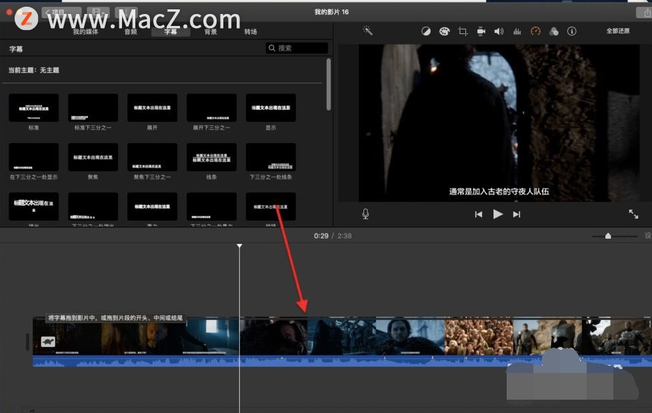Select the 展开 title style
This screenshot has height=413, width=652.
click(x=152, y=108)
